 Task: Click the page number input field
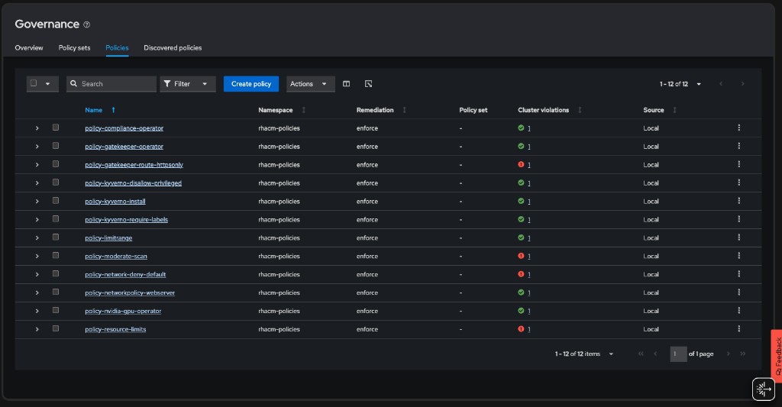678,354
